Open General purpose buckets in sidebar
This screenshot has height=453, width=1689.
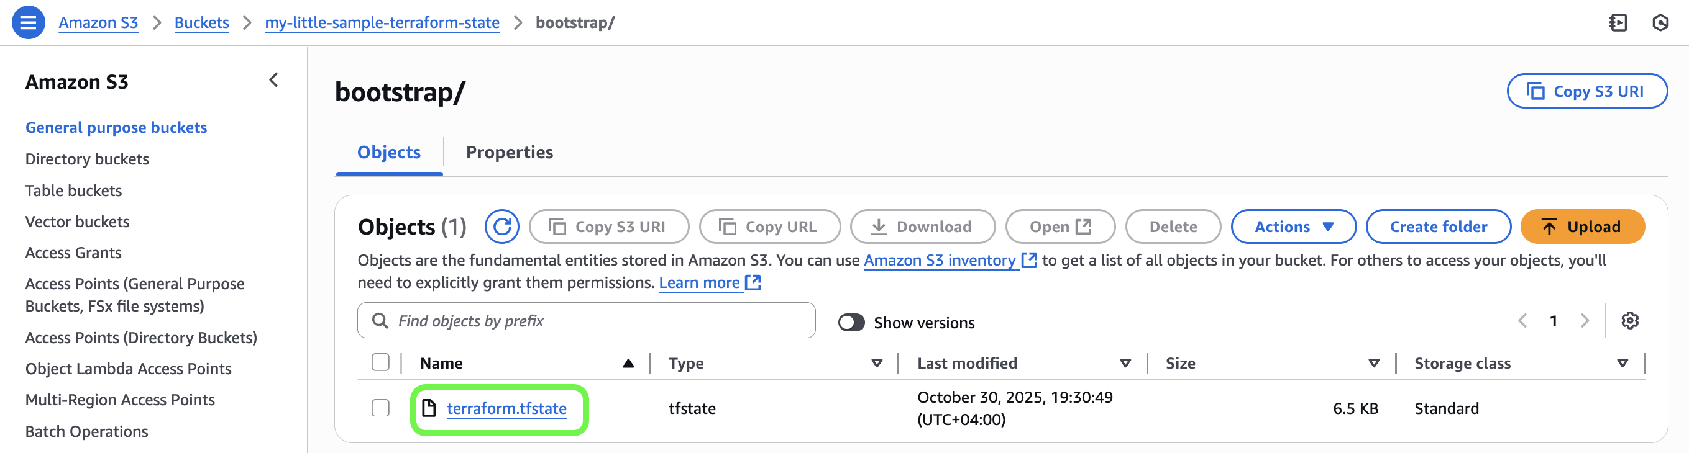tap(116, 128)
